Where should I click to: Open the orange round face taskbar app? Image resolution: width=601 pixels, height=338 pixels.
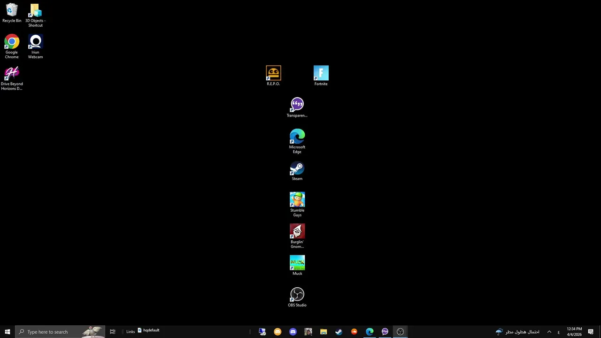point(277,332)
